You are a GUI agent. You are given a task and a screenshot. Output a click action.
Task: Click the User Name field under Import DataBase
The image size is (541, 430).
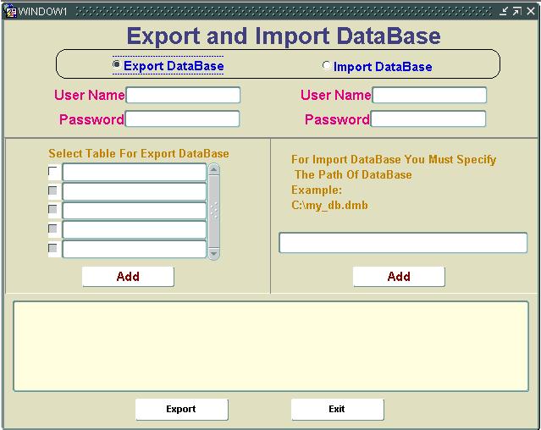[x=429, y=96]
